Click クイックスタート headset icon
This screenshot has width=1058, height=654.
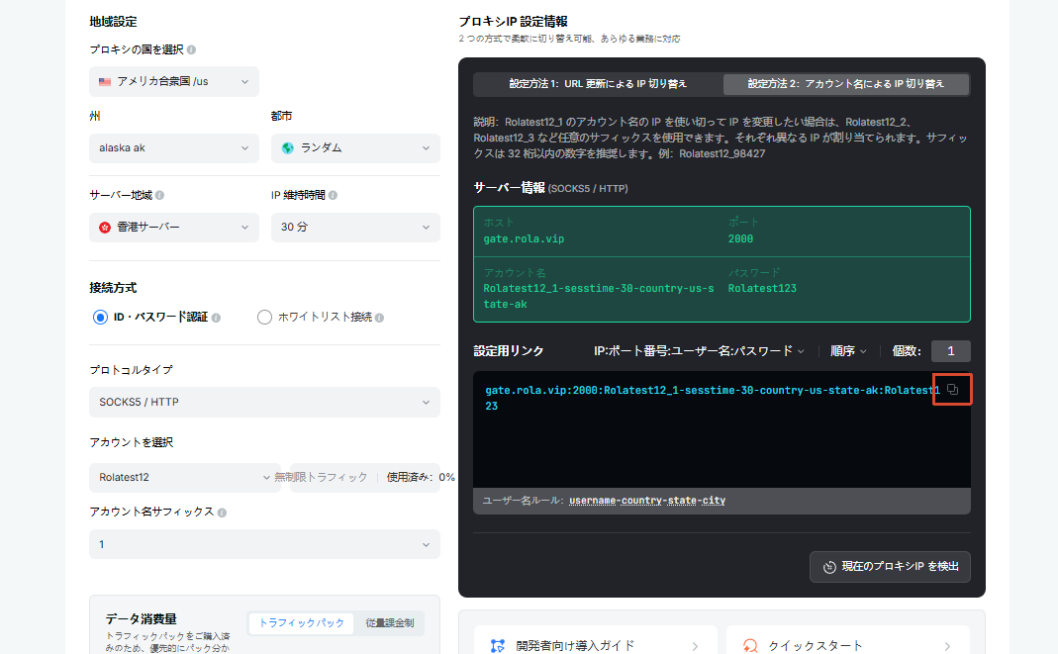pyautogui.click(x=749, y=645)
